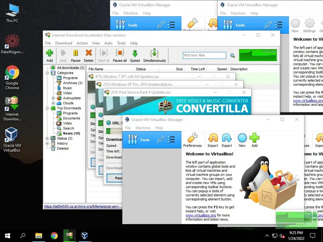This screenshot has width=323, height=242.
Task: Open Oracle VM VirtualBox desktop shortcut
Action: (x=12, y=140)
